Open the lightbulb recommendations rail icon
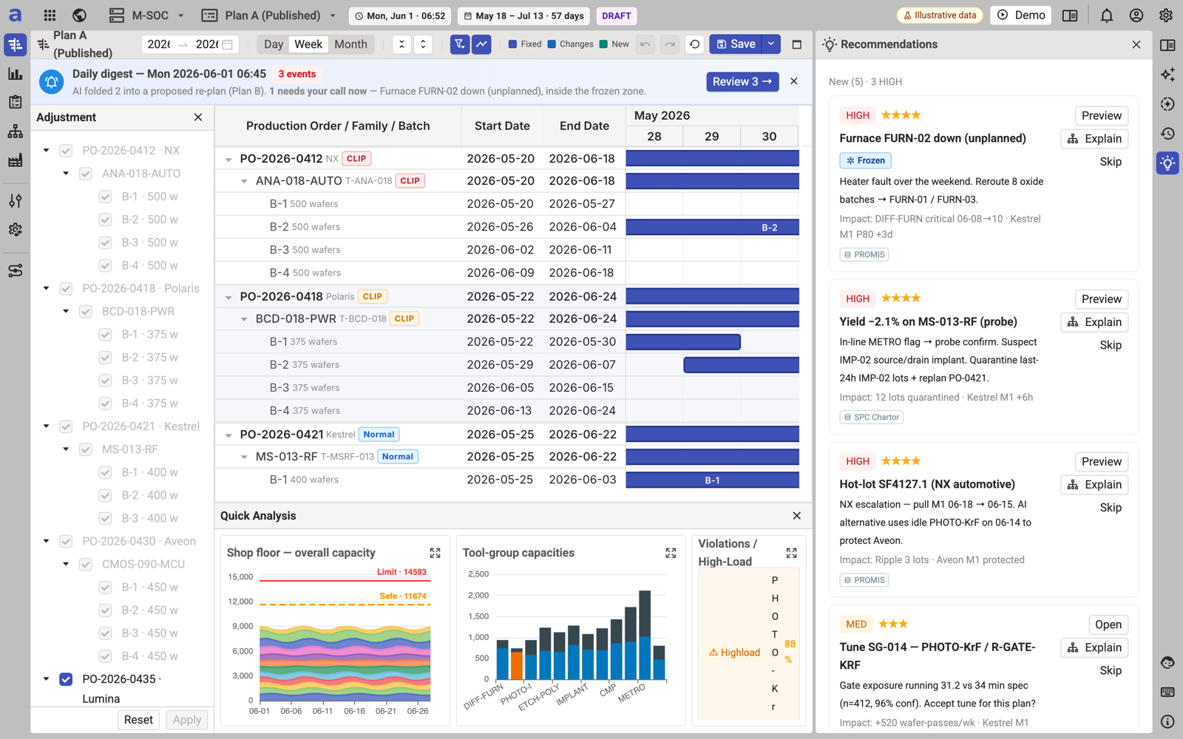 (1167, 163)
